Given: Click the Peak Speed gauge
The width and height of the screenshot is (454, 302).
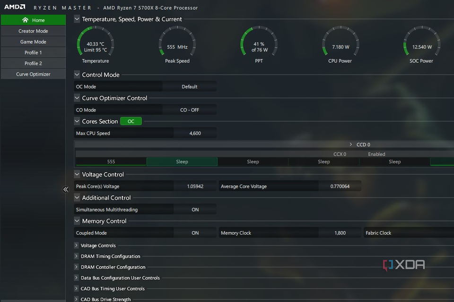Looking at the screenshot, I should click(x=177, y=42).
